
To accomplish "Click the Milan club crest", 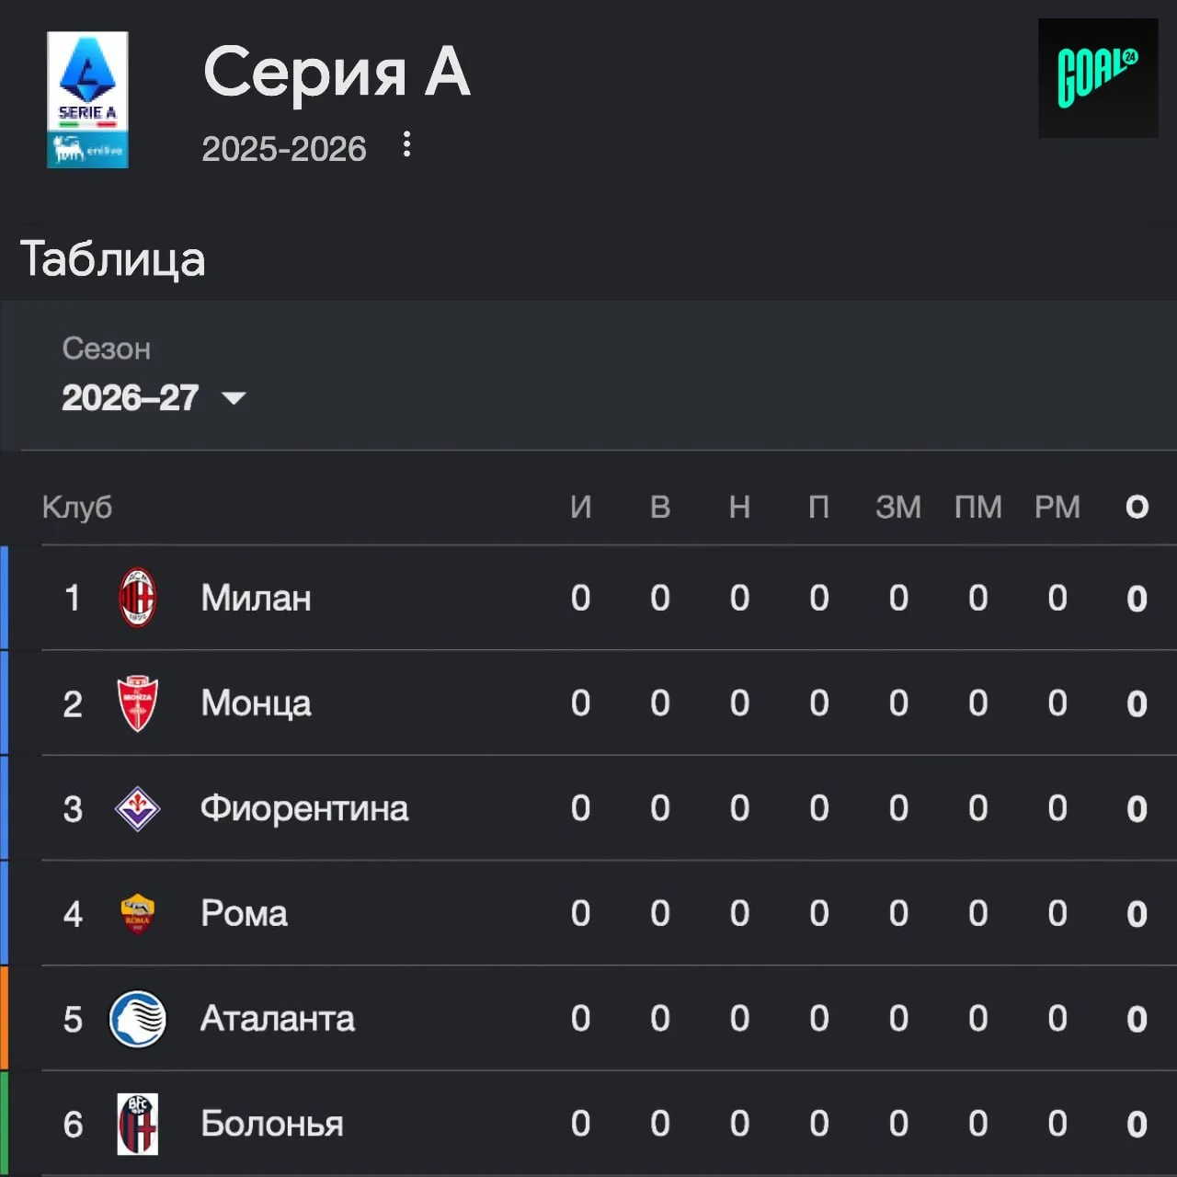I will pyautogui.click(x=138, y=598).
